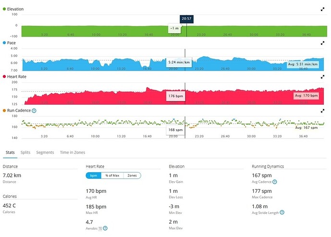
Task: Open the Stats tab
Action: click(x=10, y=152)
